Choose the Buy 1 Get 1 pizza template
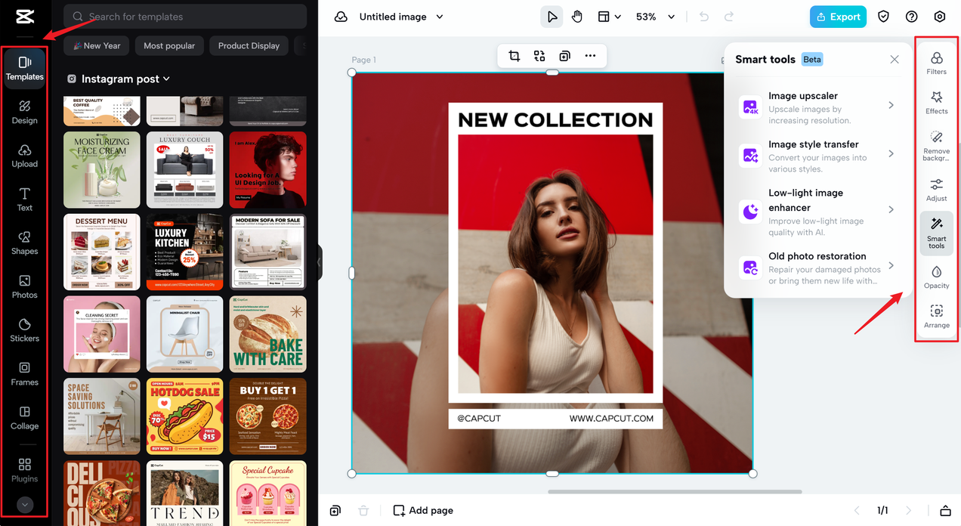 268,416
